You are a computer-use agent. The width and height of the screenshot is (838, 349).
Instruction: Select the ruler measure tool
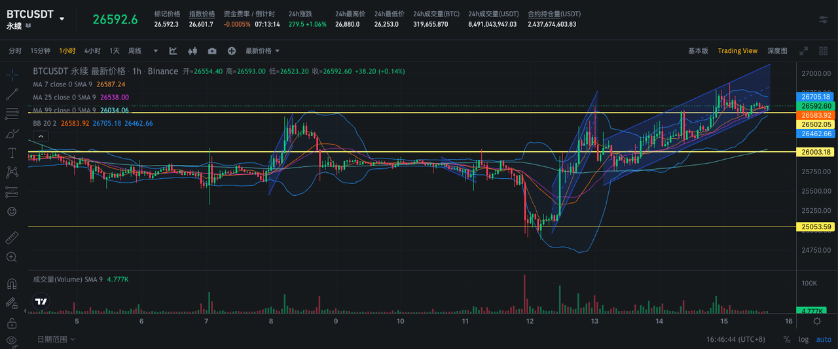tap(12, 237)
